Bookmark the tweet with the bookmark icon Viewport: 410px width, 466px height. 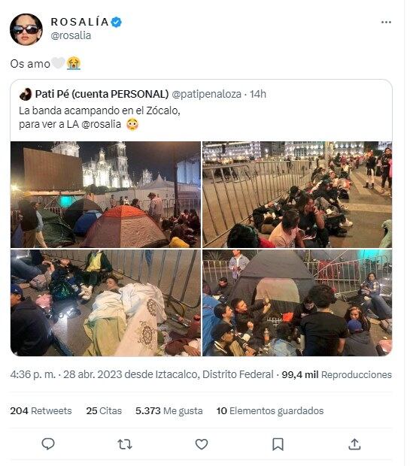click(x=278, y=444)
